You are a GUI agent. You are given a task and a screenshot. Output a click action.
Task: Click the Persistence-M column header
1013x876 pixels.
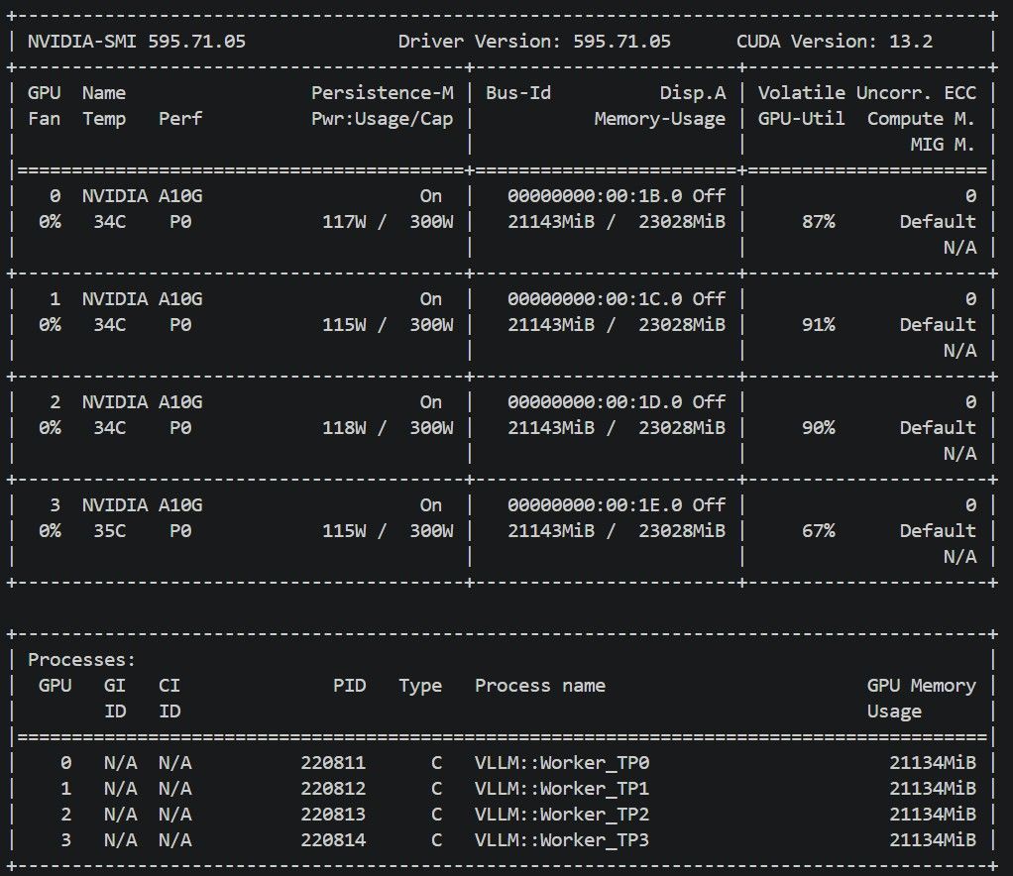383,93
